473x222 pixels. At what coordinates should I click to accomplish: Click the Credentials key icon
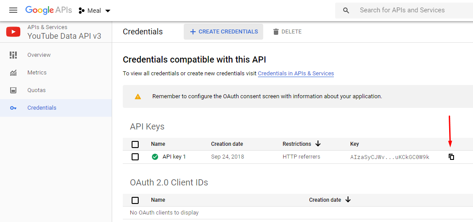[x=13, y=108]
